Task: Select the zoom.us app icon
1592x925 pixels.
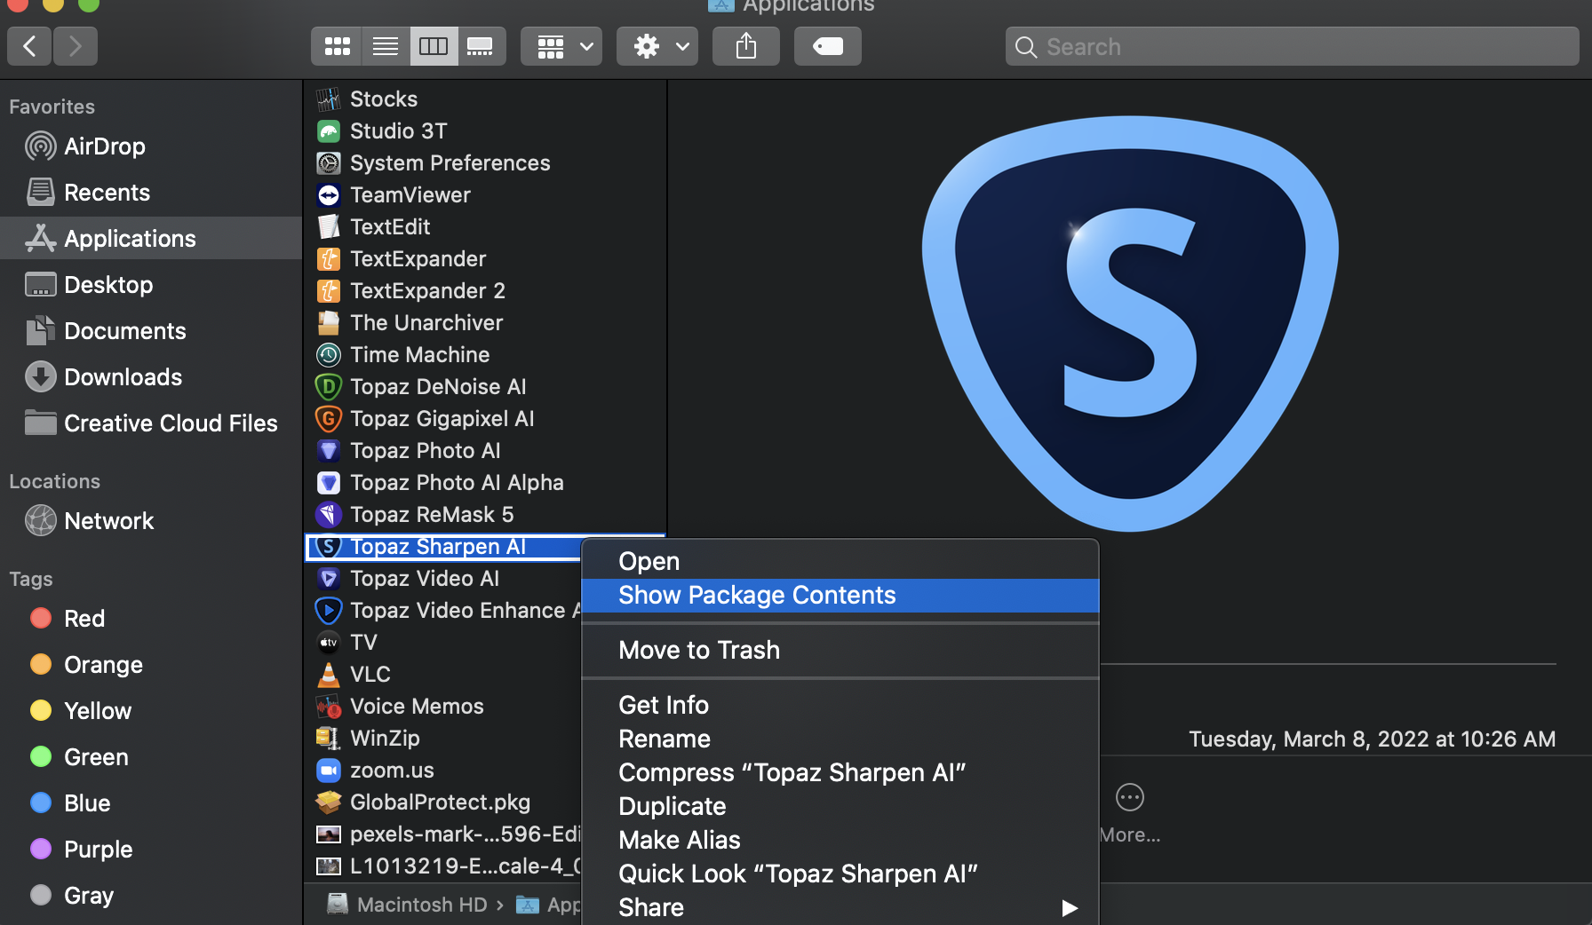Action: (x=329, y=771)
